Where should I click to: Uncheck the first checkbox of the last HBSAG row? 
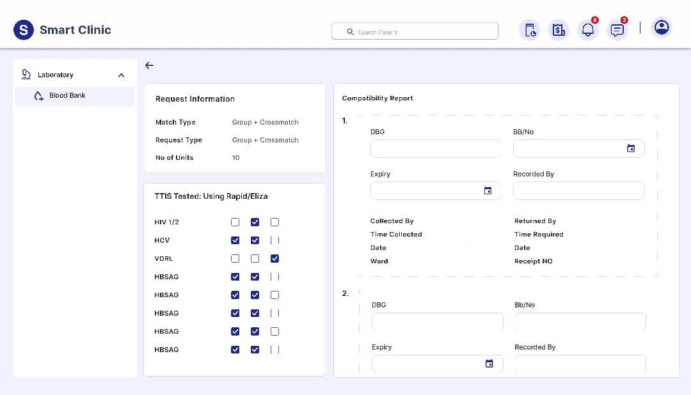pos(235,350)
